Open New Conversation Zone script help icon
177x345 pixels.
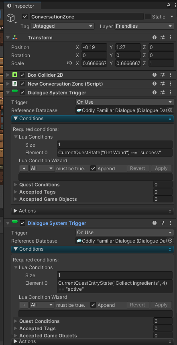tap(155, 84)
